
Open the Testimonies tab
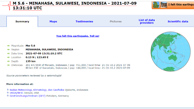pyautogui.click(x=84, y=22)
